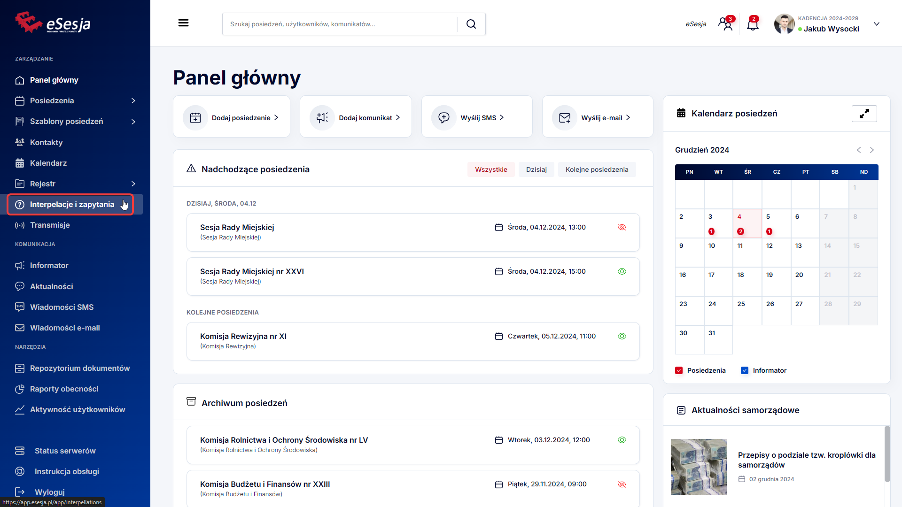Click the Dodaj posiedzenie button

(x=232, y=117)
